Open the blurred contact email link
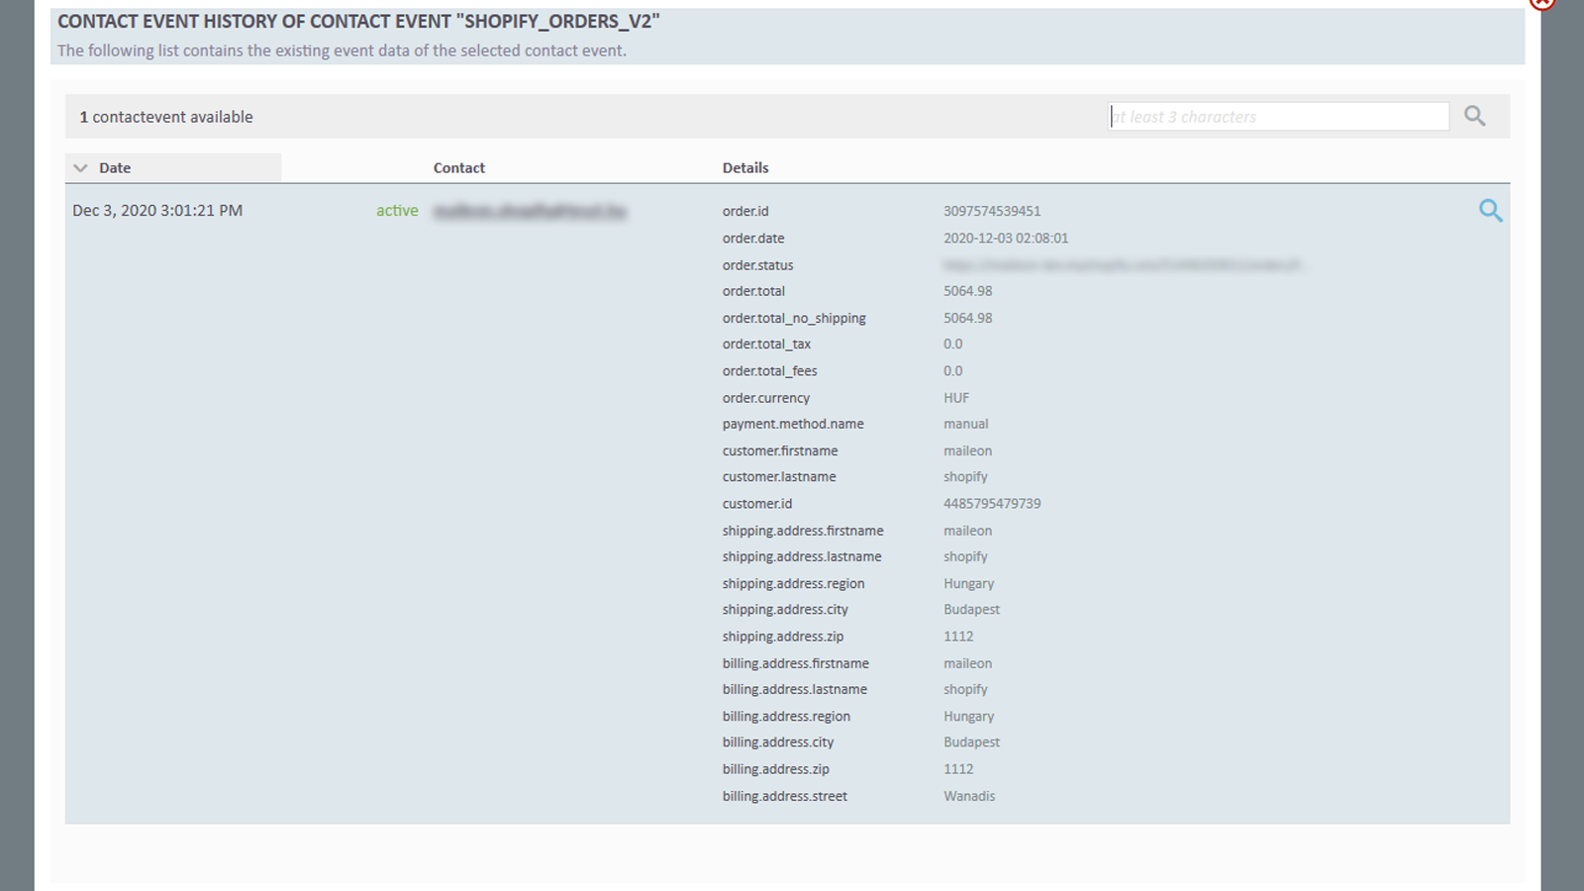Image resolution: width=1584 pixels, height=891 pixels. (x=531, y=210)
